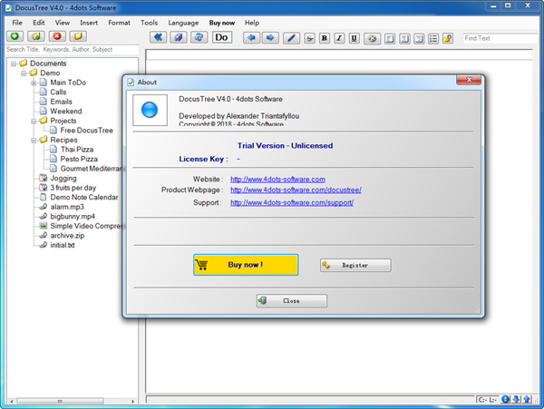Viewport: 544px width, 409px height.
Task: Click the blue double-left arrows toolbar icon
Action: (x=159, y=37)
